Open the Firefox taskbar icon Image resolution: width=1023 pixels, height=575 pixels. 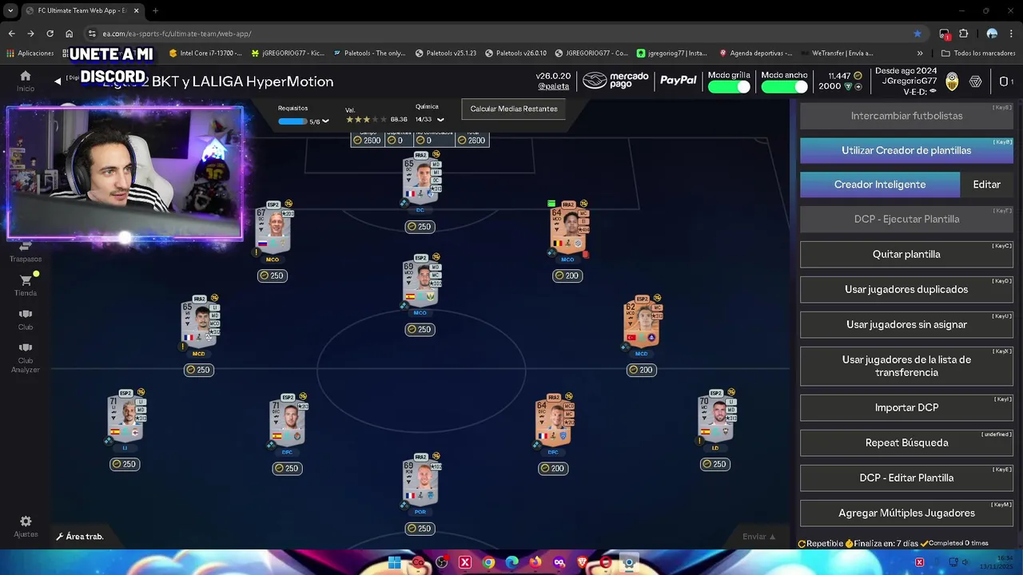(535, 562)
